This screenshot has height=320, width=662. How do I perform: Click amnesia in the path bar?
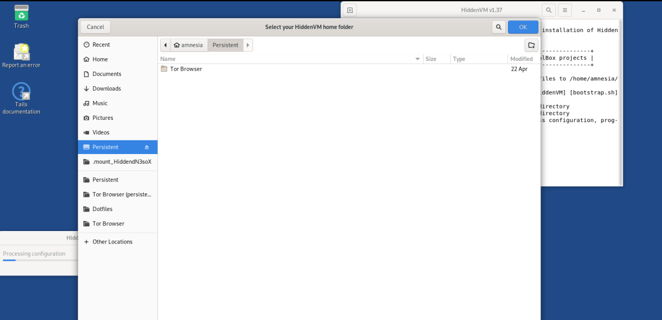click(189, 45)
